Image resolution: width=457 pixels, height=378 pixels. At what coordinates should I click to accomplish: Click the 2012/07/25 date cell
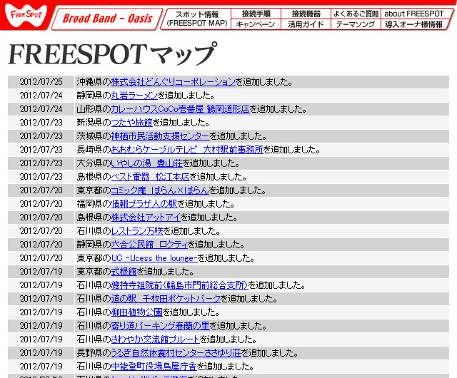[41, 82]
